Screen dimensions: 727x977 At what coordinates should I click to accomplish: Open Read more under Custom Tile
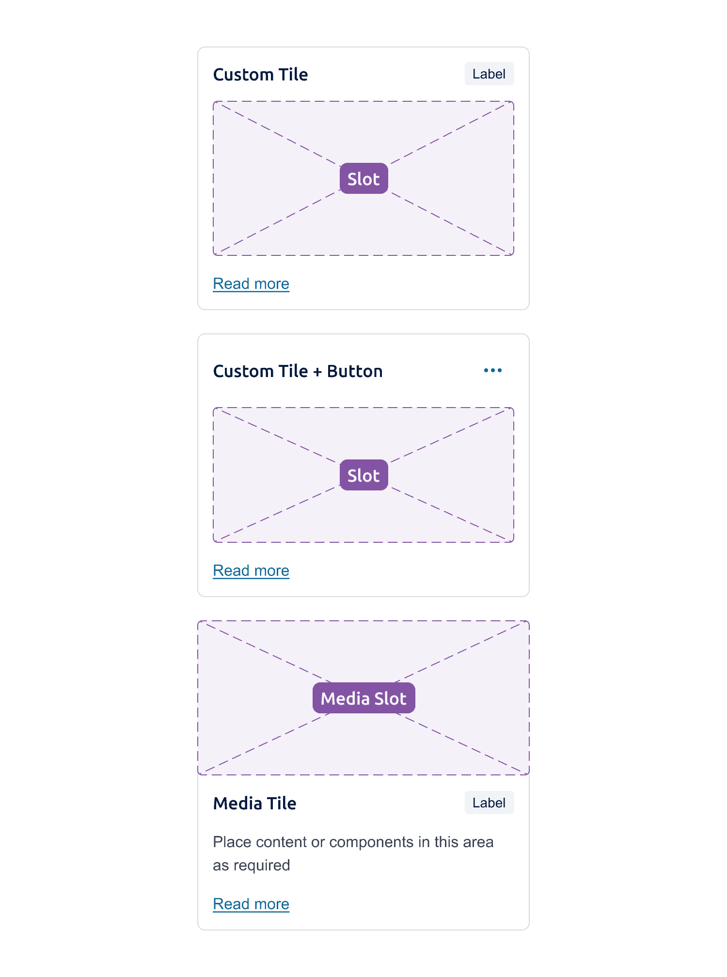click(251, 284)
